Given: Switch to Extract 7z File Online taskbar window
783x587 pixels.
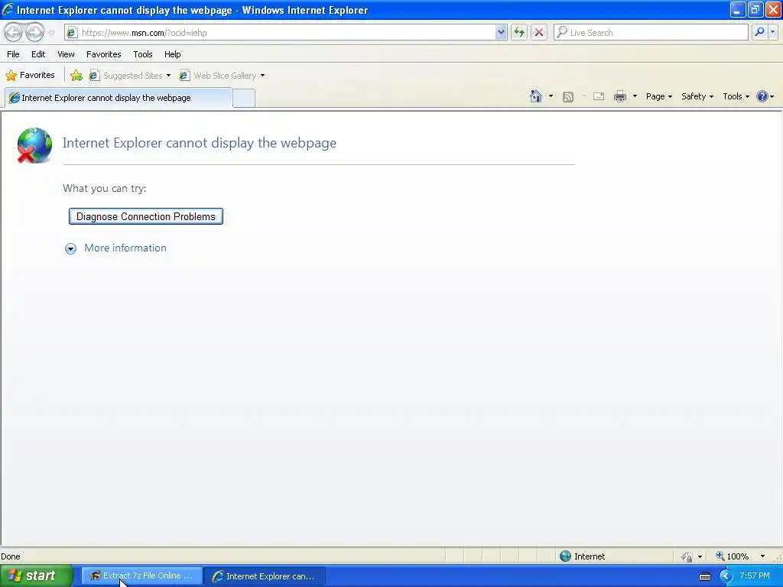Looking at the screenshot, I should coord(142,576).
